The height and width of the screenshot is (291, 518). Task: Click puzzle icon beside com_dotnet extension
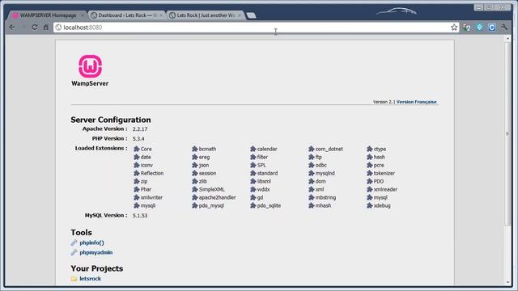tap(311, 149)
